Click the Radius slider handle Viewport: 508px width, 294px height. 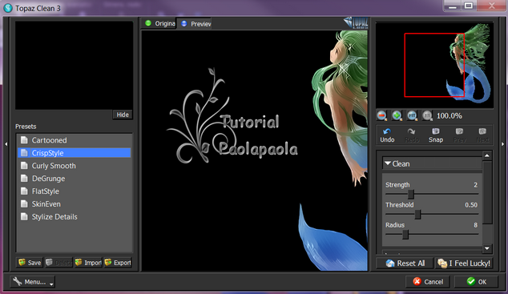pos(405,235)
